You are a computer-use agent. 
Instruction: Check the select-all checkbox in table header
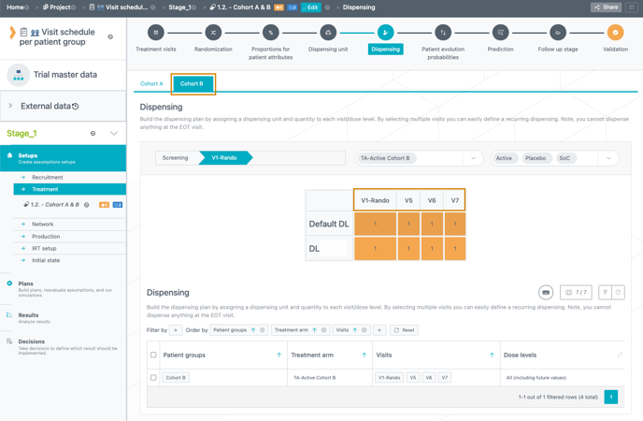click(x=154, y=355)
